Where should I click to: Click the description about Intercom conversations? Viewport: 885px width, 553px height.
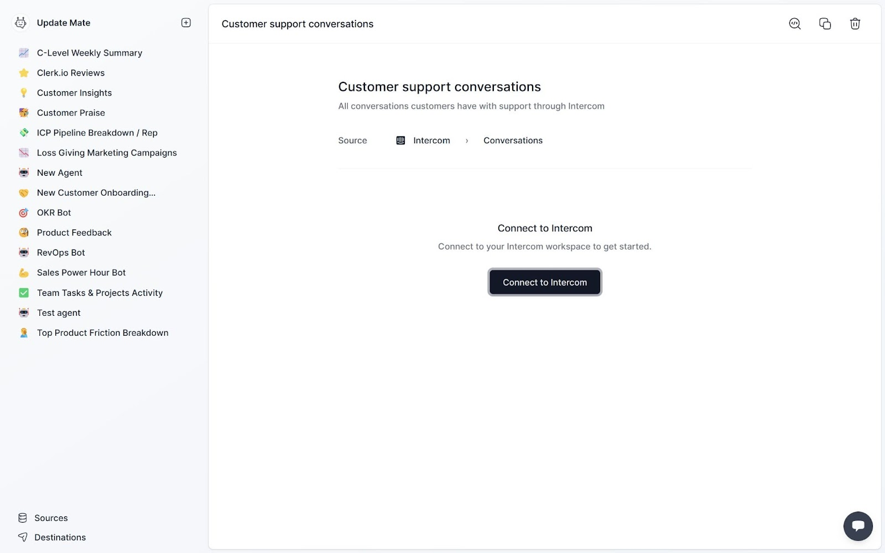coord(471,106)
